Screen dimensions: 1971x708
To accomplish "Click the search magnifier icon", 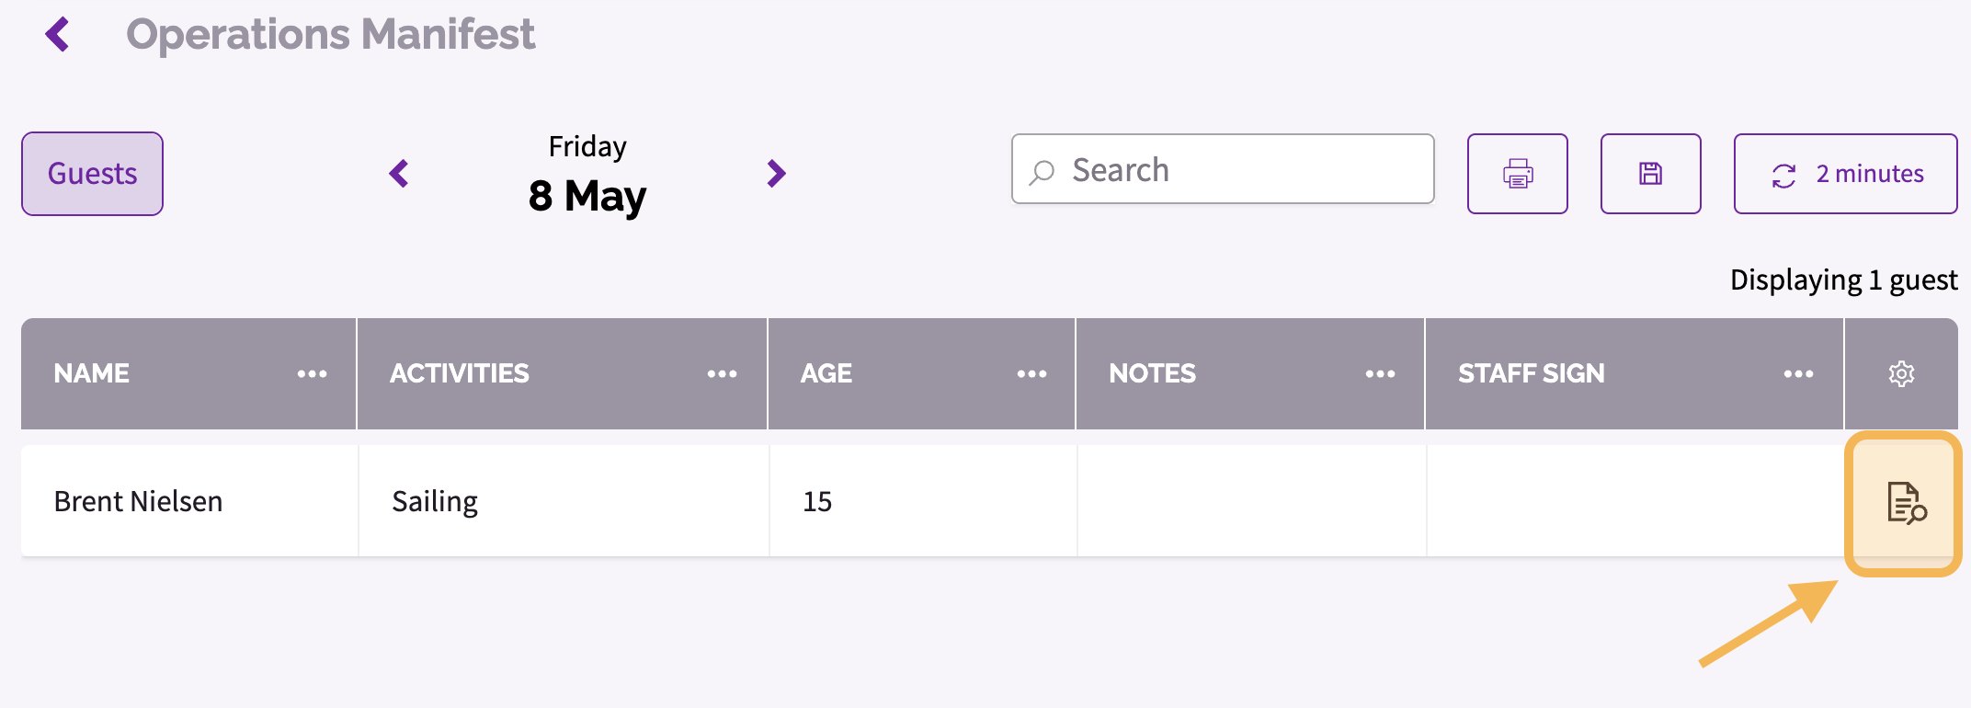I will click(x=1042, y=172).
